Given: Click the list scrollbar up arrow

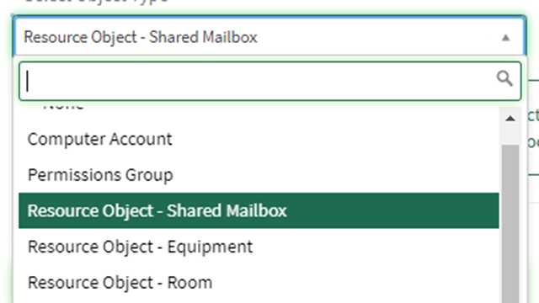Looking at the screenshot, I should point(510,119).
